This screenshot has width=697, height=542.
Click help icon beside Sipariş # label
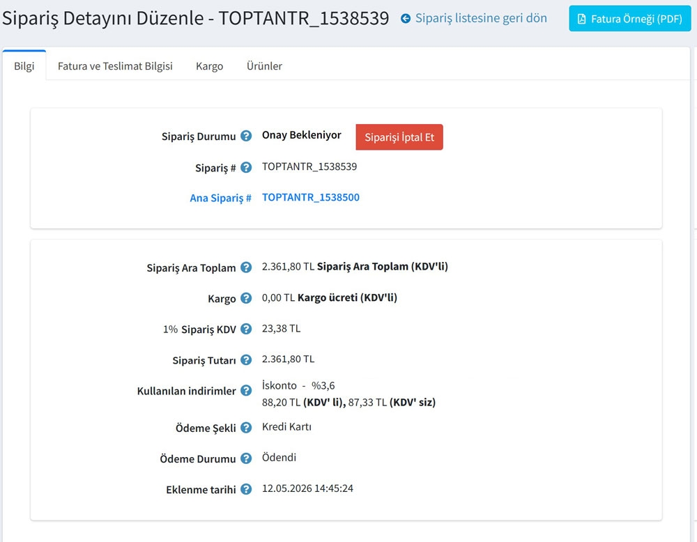tap(246, 167)
